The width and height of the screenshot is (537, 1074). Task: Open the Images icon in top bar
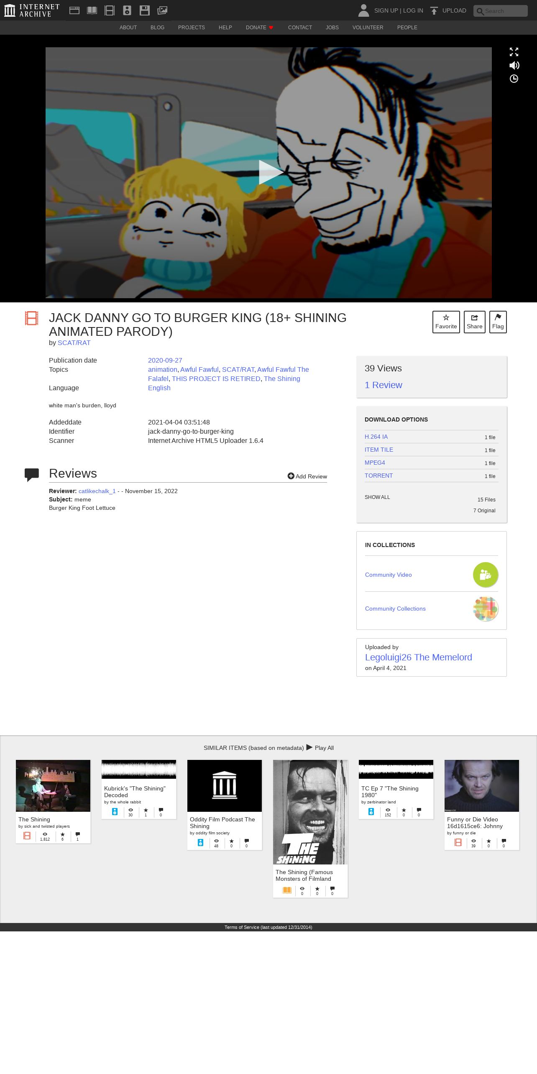[x=162, y=10]
